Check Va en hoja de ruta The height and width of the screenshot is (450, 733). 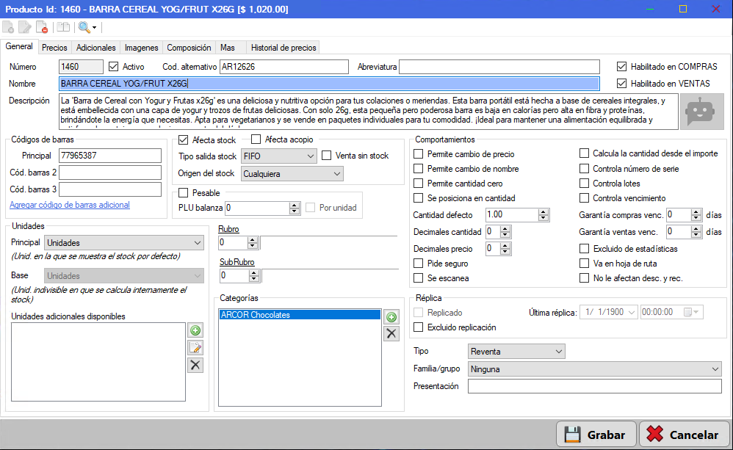coord(584,263)
